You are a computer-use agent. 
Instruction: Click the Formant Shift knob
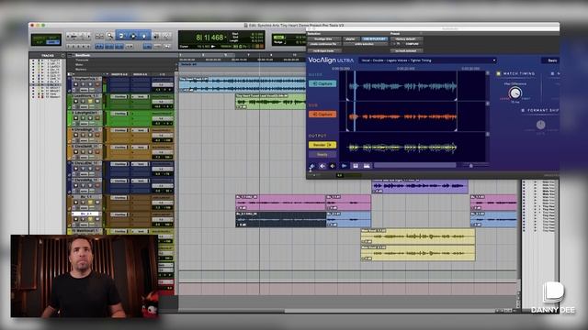coord(540,125)
